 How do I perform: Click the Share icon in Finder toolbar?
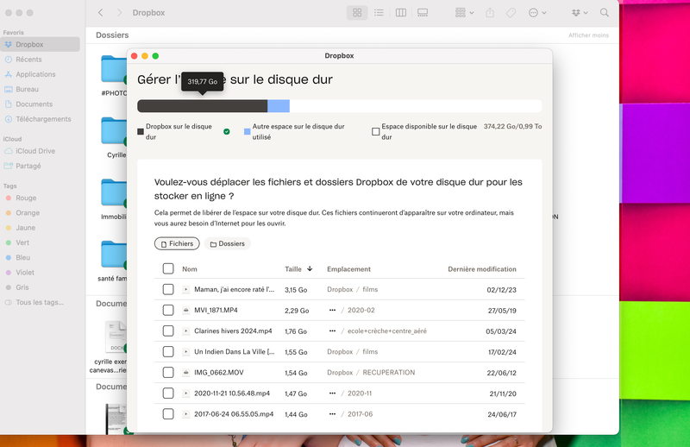(490, 13)
